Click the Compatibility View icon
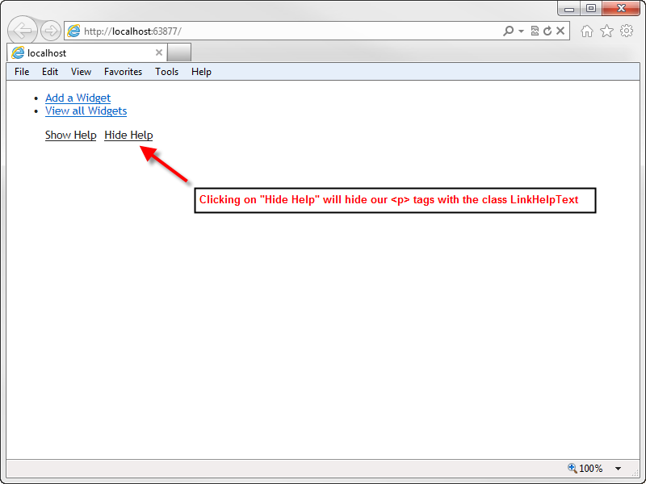The height and width of the screenshot is (484, 646). [535, 31]
